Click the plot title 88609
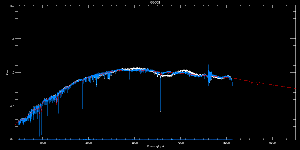This screenshot has width=300, height=150. tap(155, 2)
